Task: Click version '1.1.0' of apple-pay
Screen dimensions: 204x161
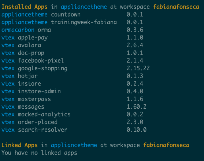Action: click(x=135, y=37)
